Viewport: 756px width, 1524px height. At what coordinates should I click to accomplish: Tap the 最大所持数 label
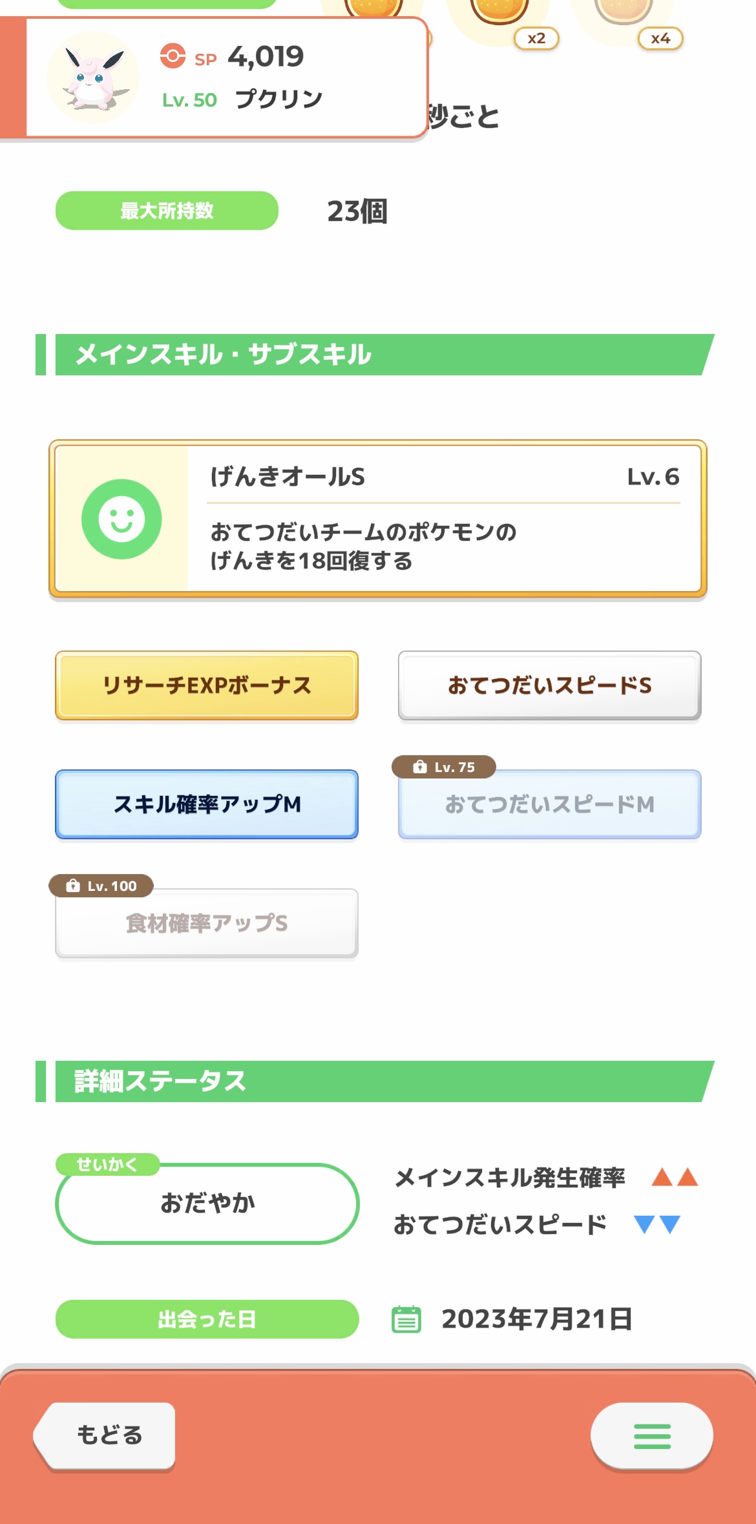(x=167, y=211)
